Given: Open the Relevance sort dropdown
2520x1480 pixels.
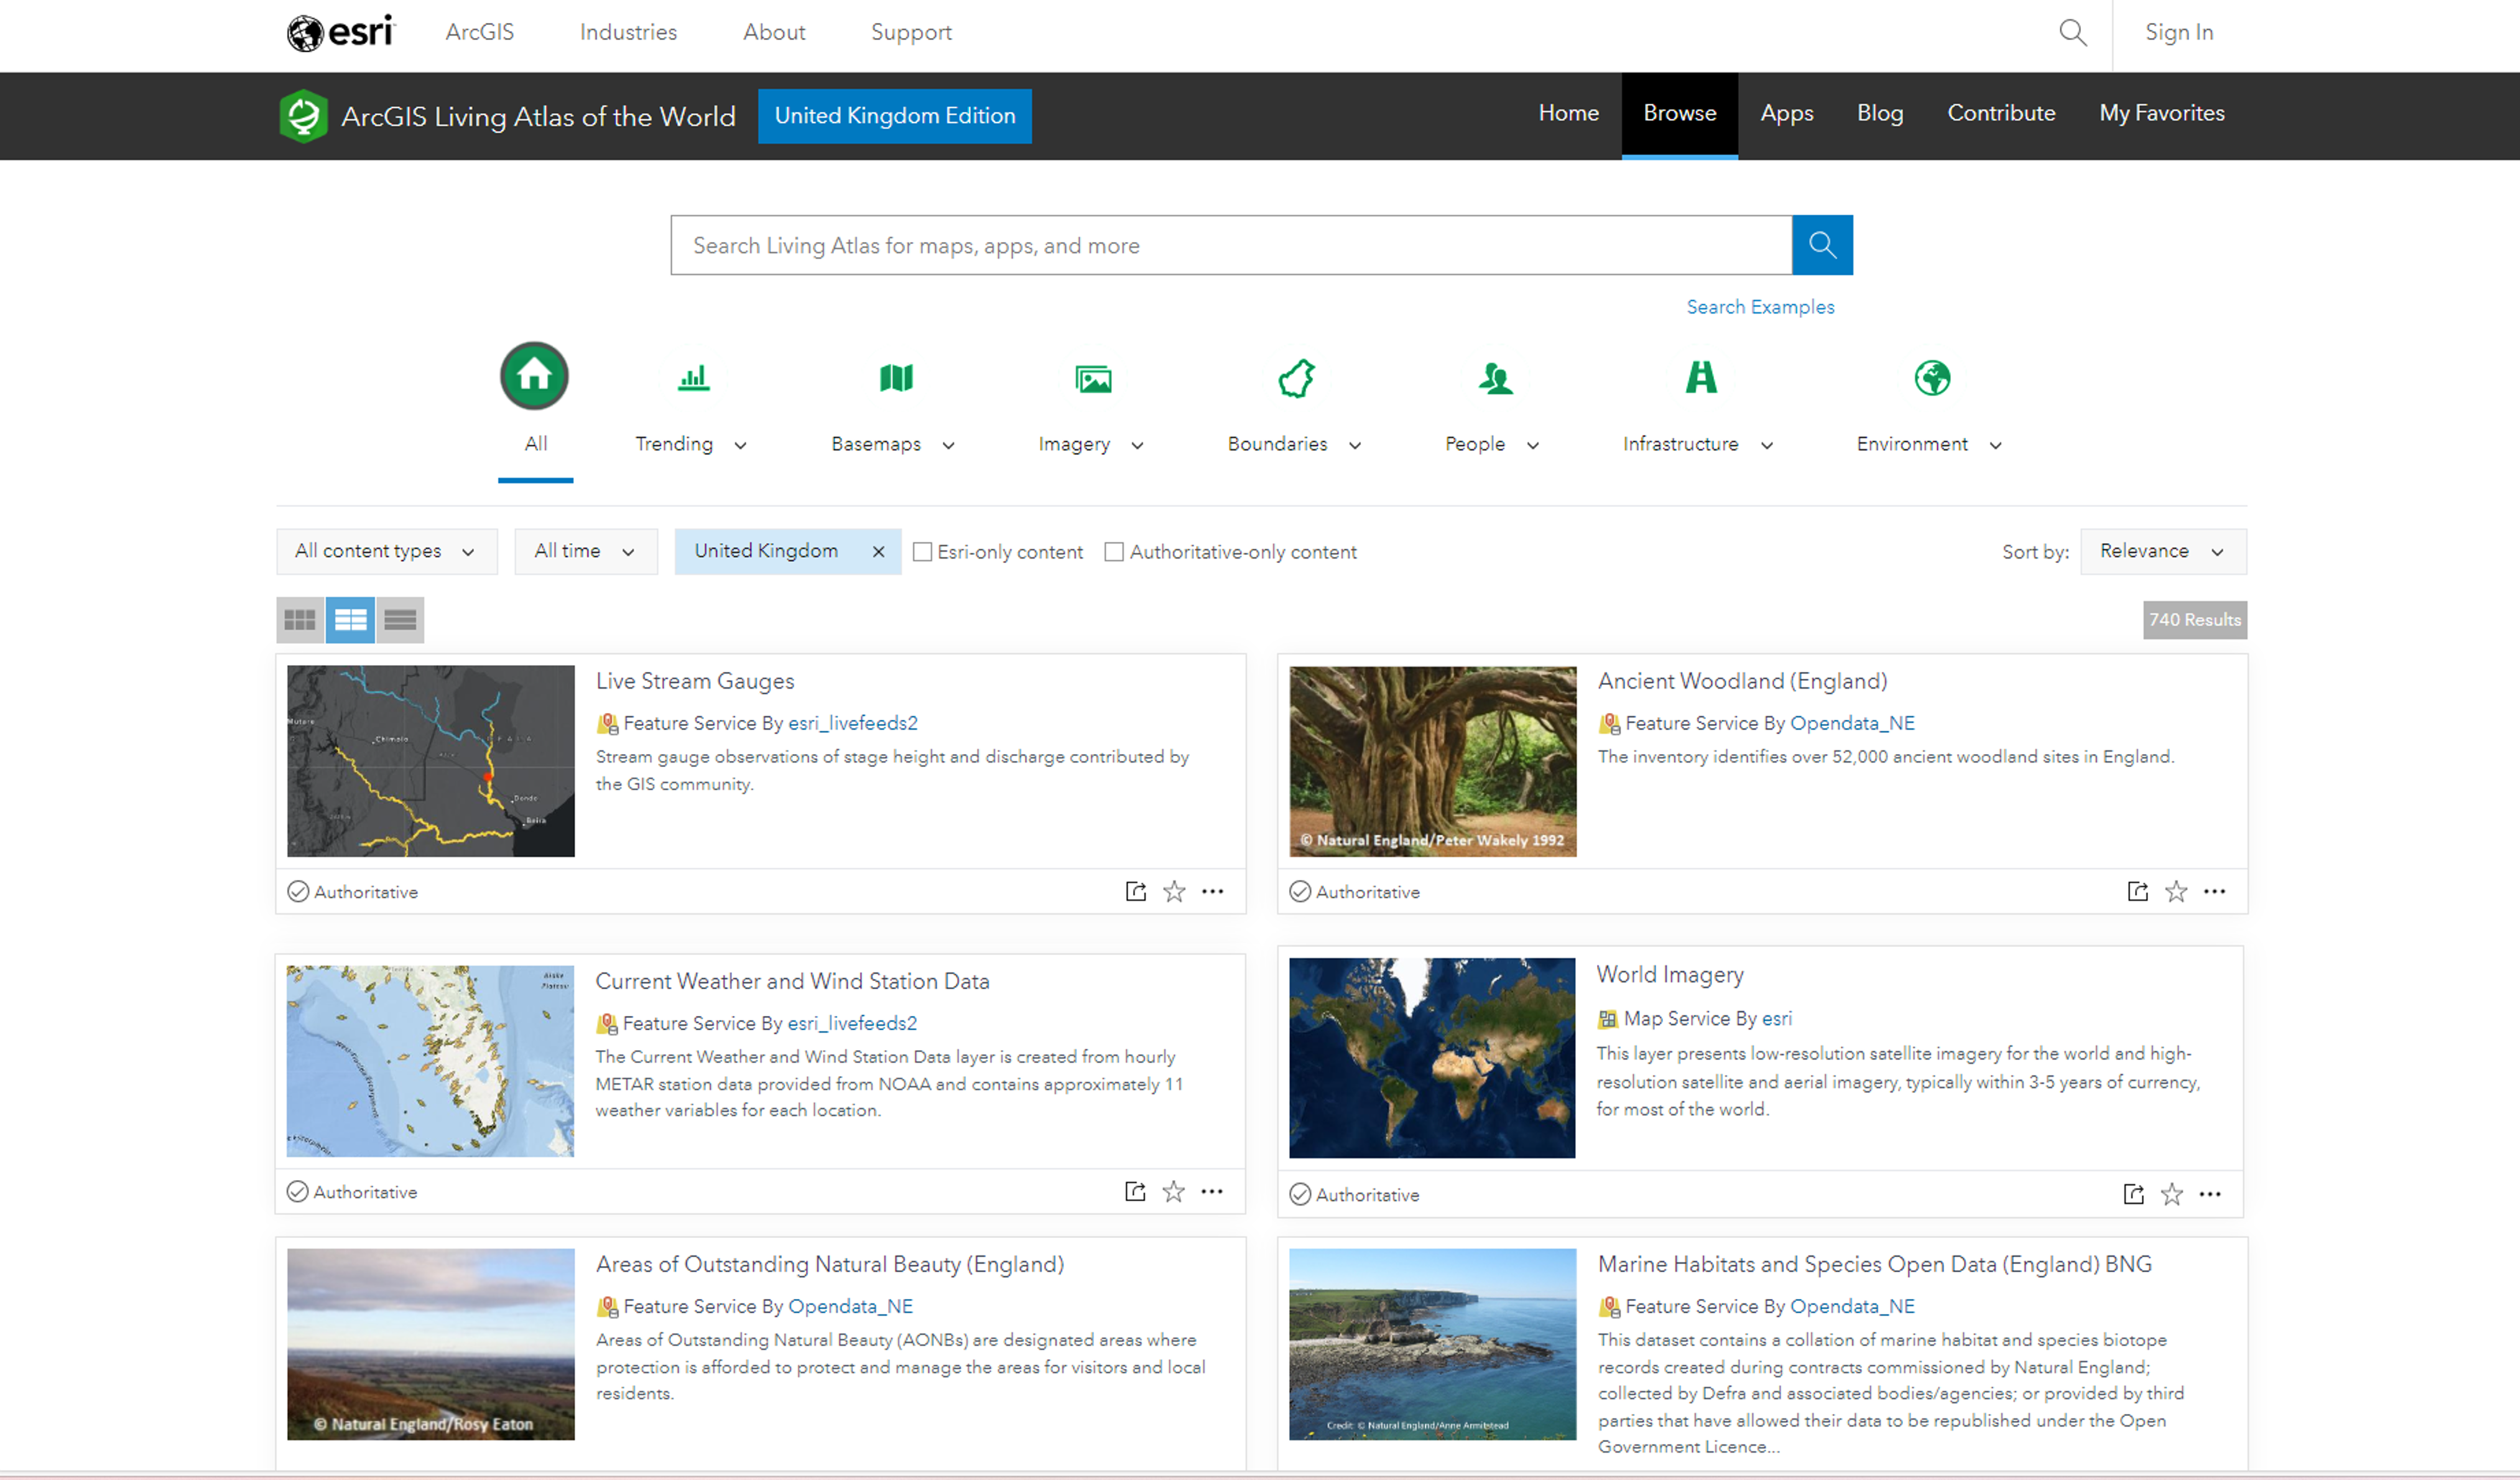Looking at the screenshot, I should (2163, 551).
